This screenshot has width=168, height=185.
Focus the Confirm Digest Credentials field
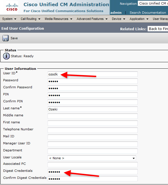pyautogui.click(x=93, y=179)
